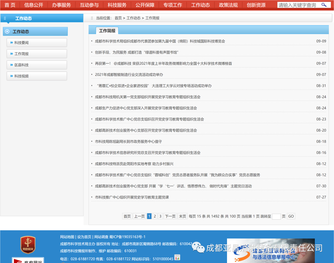
Task: Open 成都生产力促进中心党支部 article
Action: [146, 108]
